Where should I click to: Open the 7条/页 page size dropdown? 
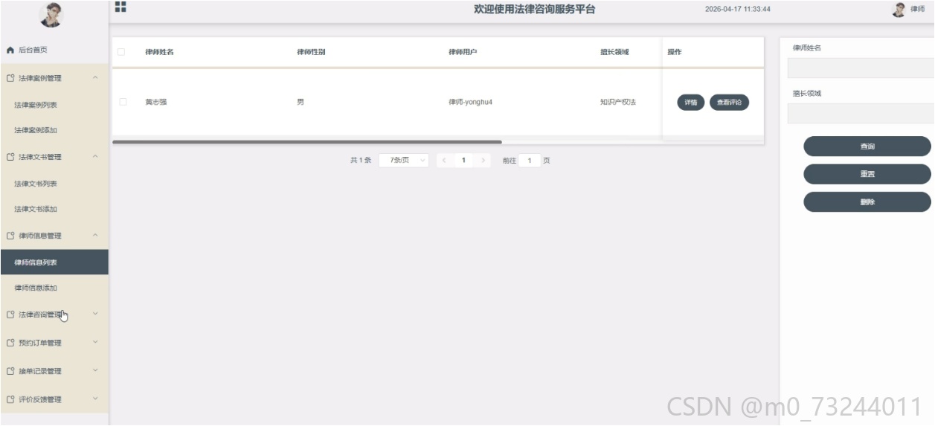click(403, 160)
